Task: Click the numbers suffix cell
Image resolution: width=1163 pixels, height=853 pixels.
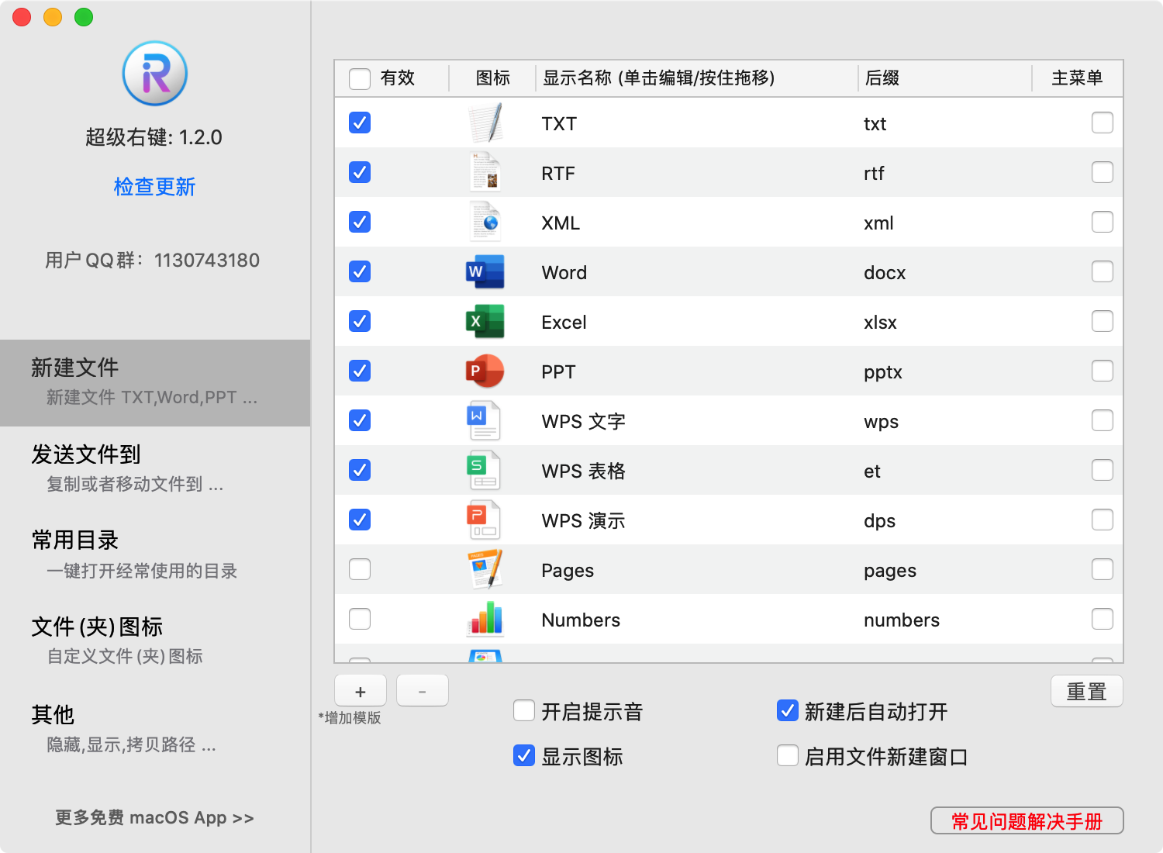Action: pyautogui.click(x=902, y=620)
